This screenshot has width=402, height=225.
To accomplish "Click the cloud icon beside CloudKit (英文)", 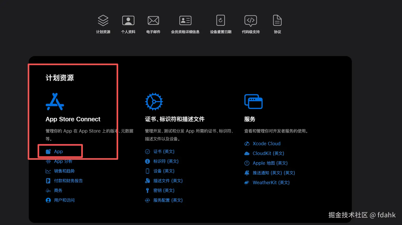I will coord(247,153).
